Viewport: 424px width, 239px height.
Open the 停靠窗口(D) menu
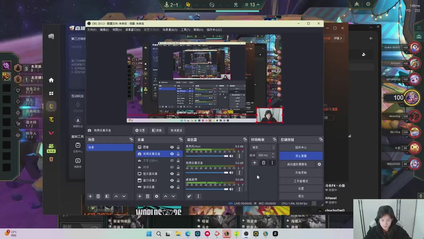tap(133, 30)
